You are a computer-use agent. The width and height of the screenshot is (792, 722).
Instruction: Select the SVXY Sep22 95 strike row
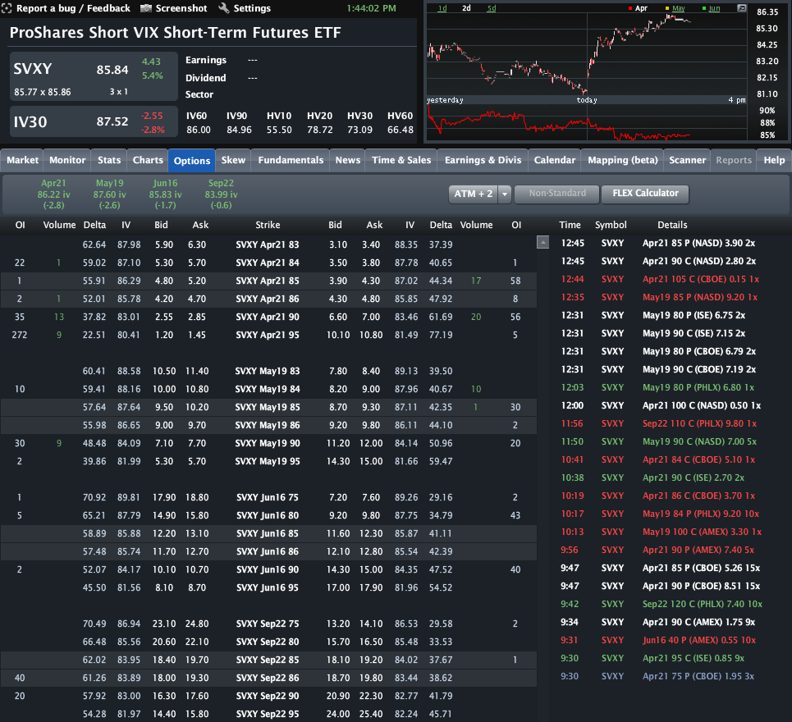tap(268, 714)
